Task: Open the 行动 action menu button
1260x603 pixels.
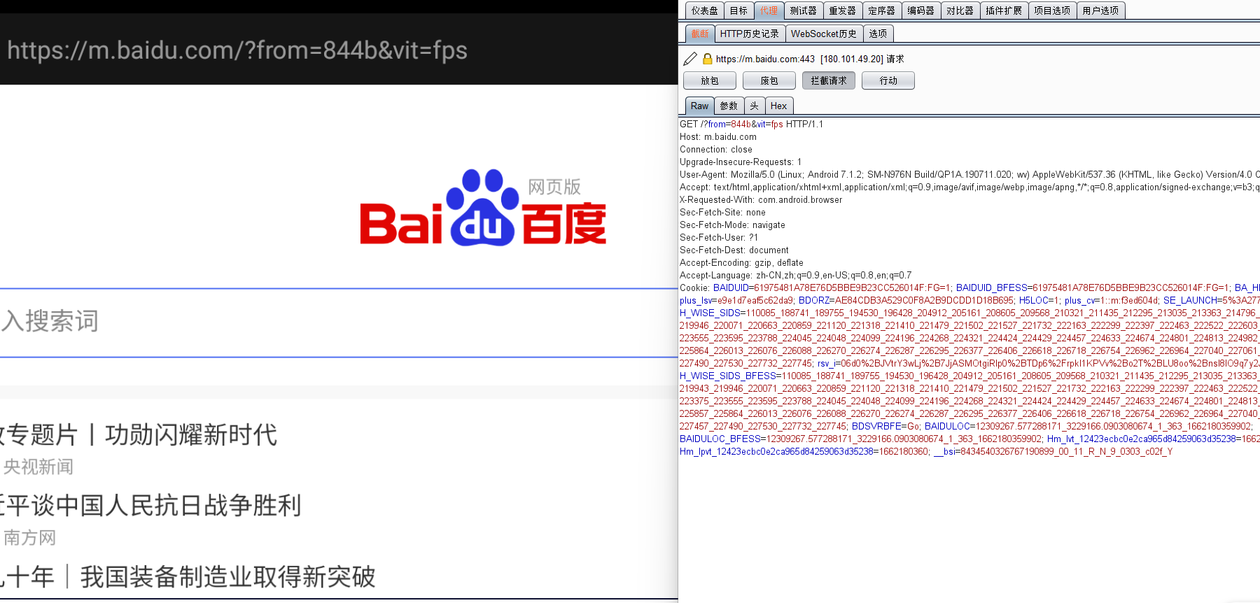Action: 888,81
